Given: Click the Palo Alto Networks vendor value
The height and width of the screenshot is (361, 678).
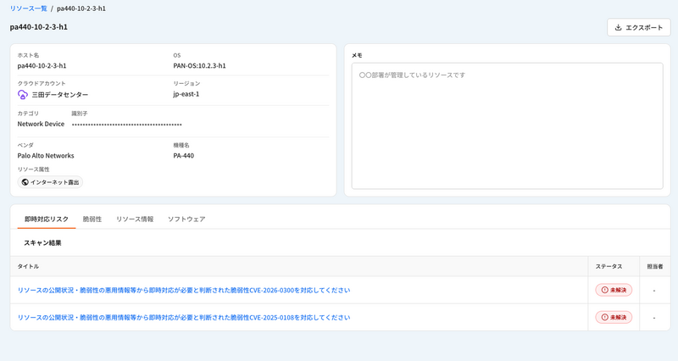Looking at the screenshot, I should point(46,156).
